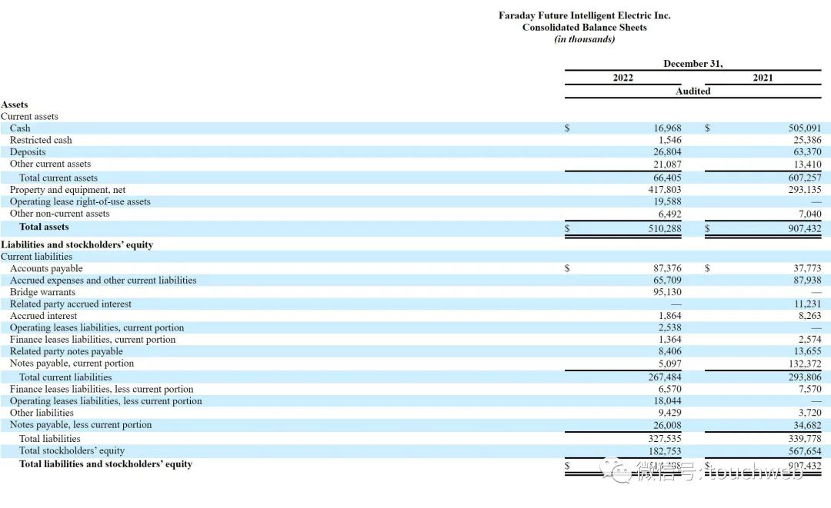Click 'Related party notes payable' label

point(66,351)
